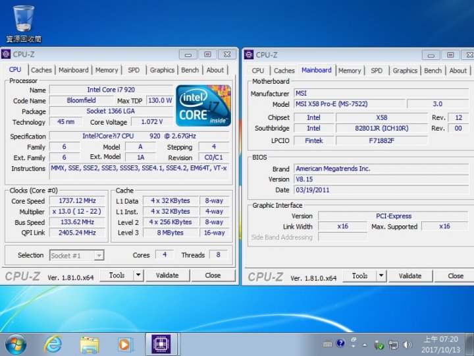
Task: Click BIOS brand 'American Megatrends Inc.'
Action: [381, 169]
